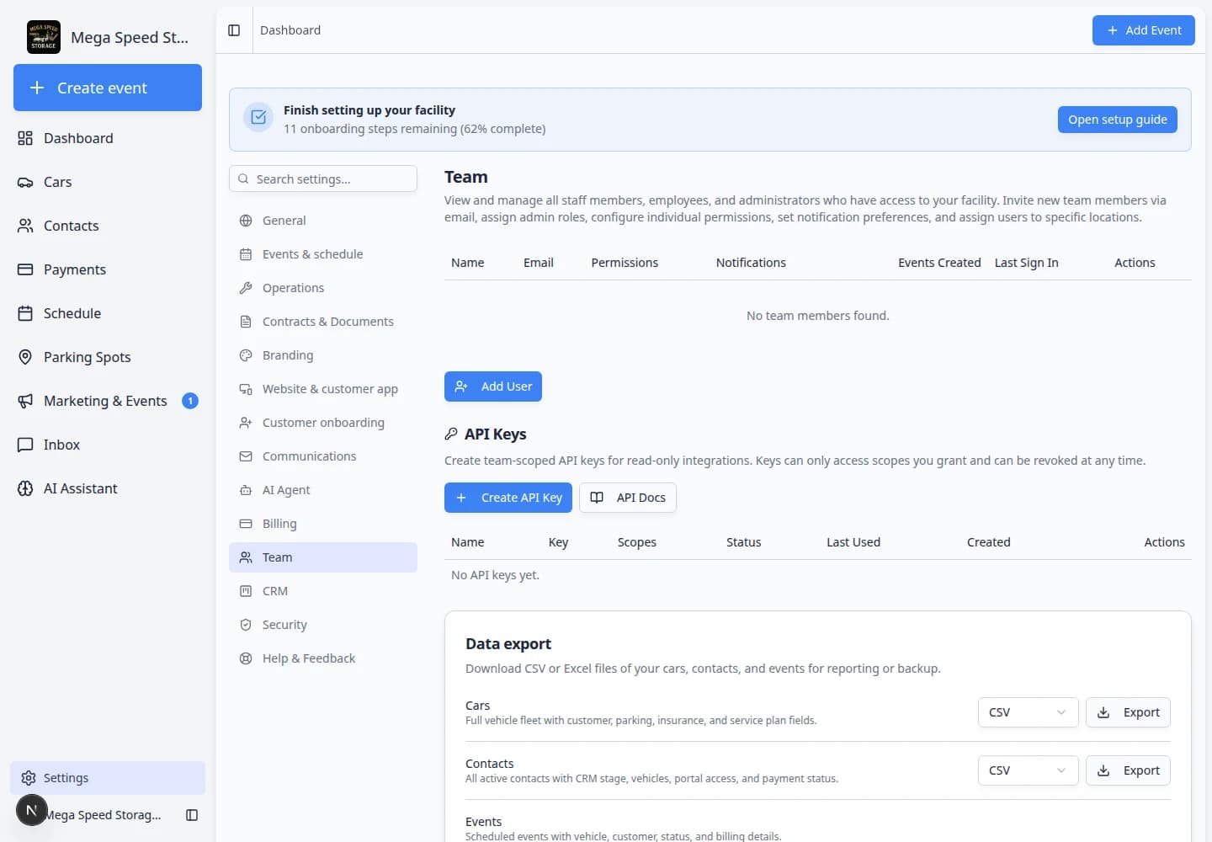The height and width of the screenshot is (842, 1212).
Task: Select Customer onboarding settings section
Action: tap(323, 423)
